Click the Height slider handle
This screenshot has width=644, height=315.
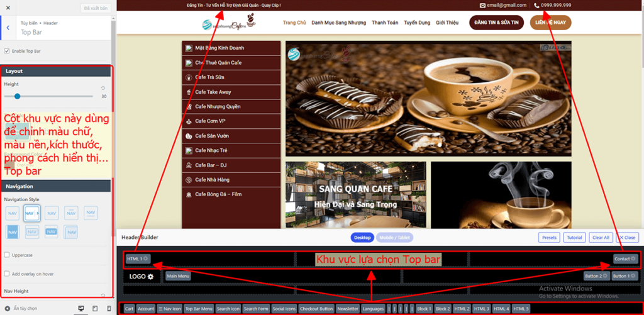point(17,97)
